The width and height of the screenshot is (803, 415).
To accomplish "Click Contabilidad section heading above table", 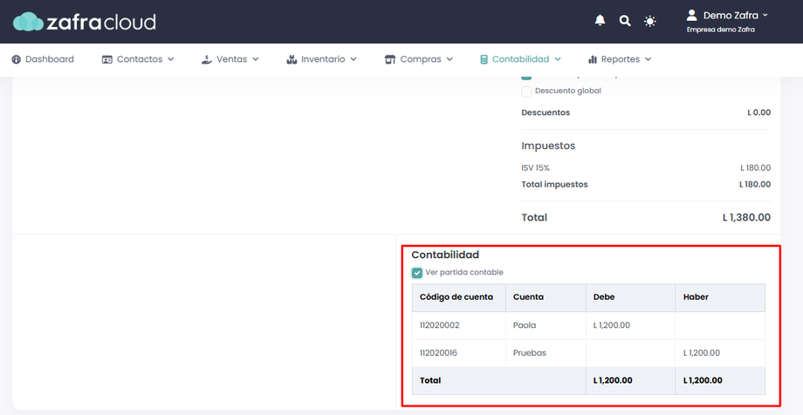I will click(445, 255).
